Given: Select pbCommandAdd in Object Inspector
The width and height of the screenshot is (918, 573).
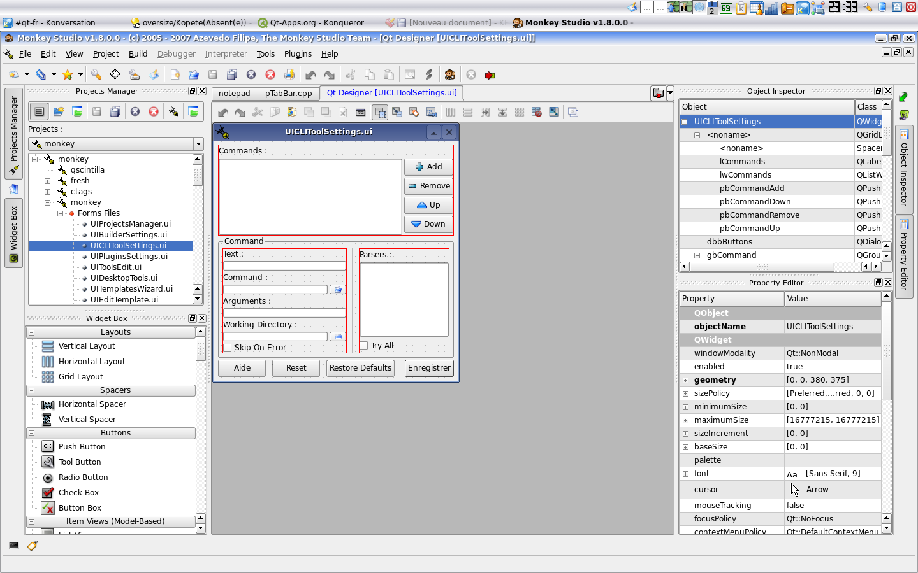Looking at the screenshot, I should [752, 188].
